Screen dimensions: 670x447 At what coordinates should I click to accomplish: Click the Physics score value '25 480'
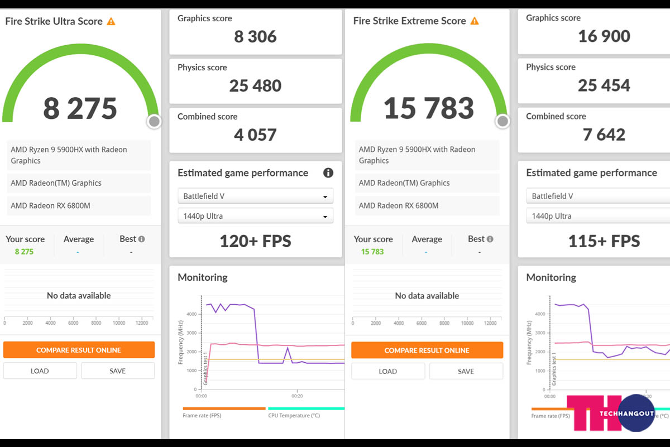pyautogui.click(x=255, y=86)
